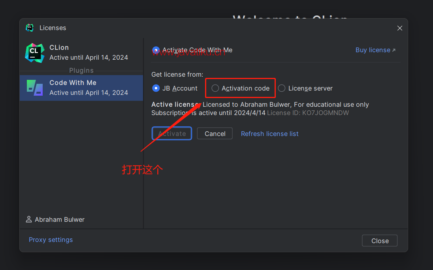This screenshot has height=270, width=433.
Task: Close the Licenses dialog with the X
Action: pyautogui.click(x=399, y=28)
